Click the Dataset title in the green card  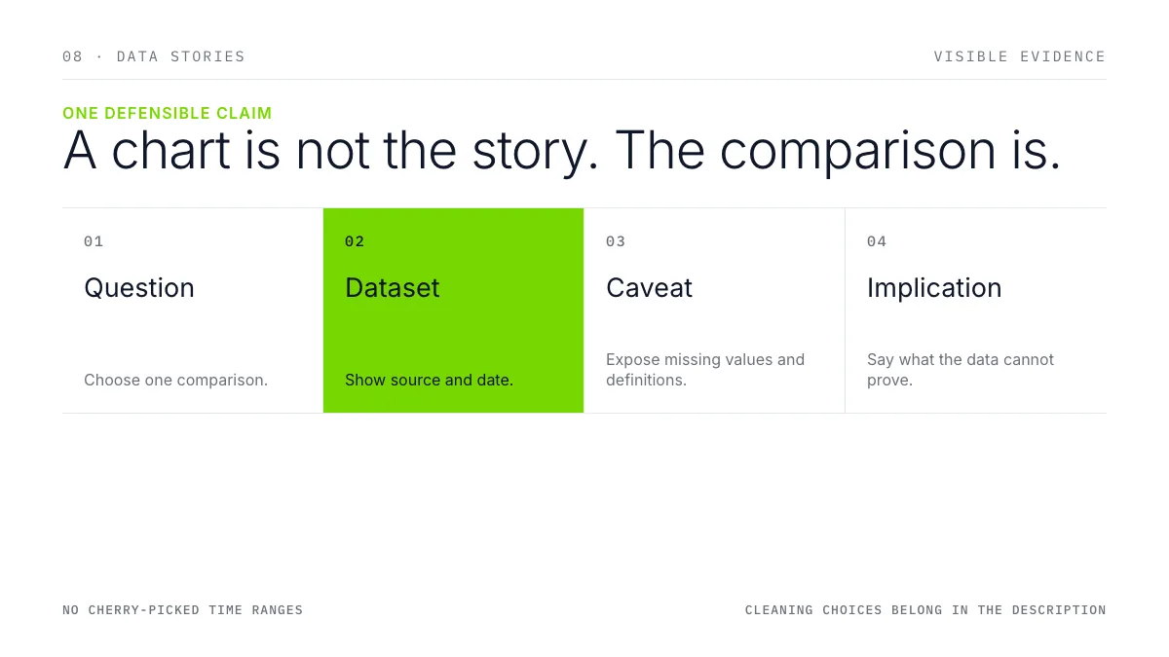click(x=393, y=288)
